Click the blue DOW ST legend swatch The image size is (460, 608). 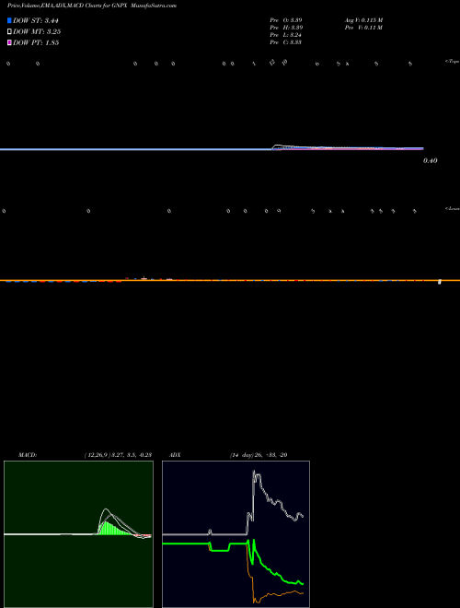(10, 20)
